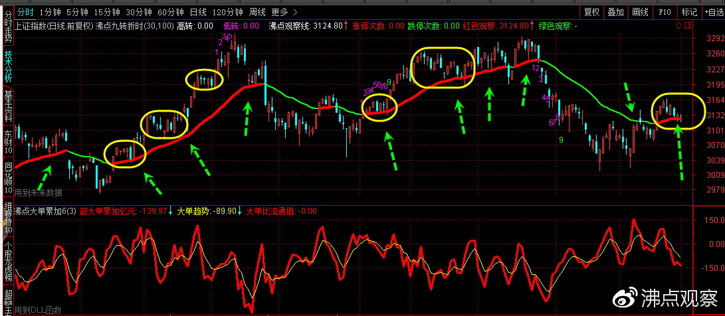This screenshot has width=725, height=316.
Task: Select the 周线 weekly period
Action: [x=257, y=12]
